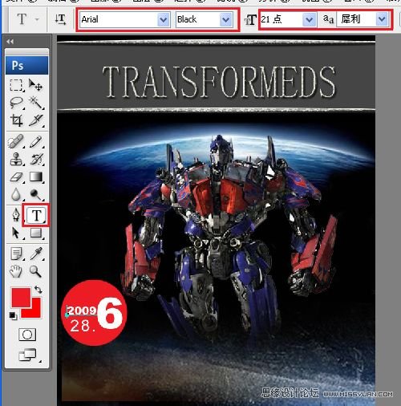Screen dimensions: 401x406
Task: Click the large 6 in red circle
Action: (110, 313)
